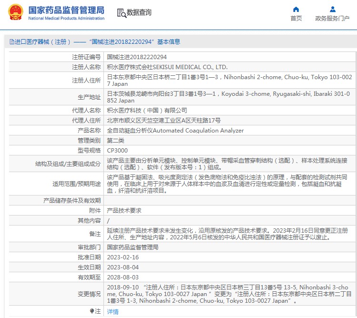Click the 产品技术要求 attachment text
This screenshot has width=357, height=318.
123,210
